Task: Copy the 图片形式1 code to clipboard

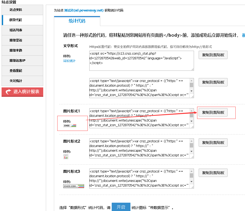Action: click(x=213, y=112)
